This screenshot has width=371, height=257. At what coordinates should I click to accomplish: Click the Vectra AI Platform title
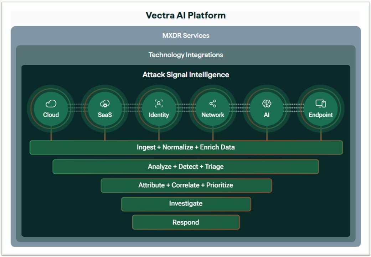185,15
